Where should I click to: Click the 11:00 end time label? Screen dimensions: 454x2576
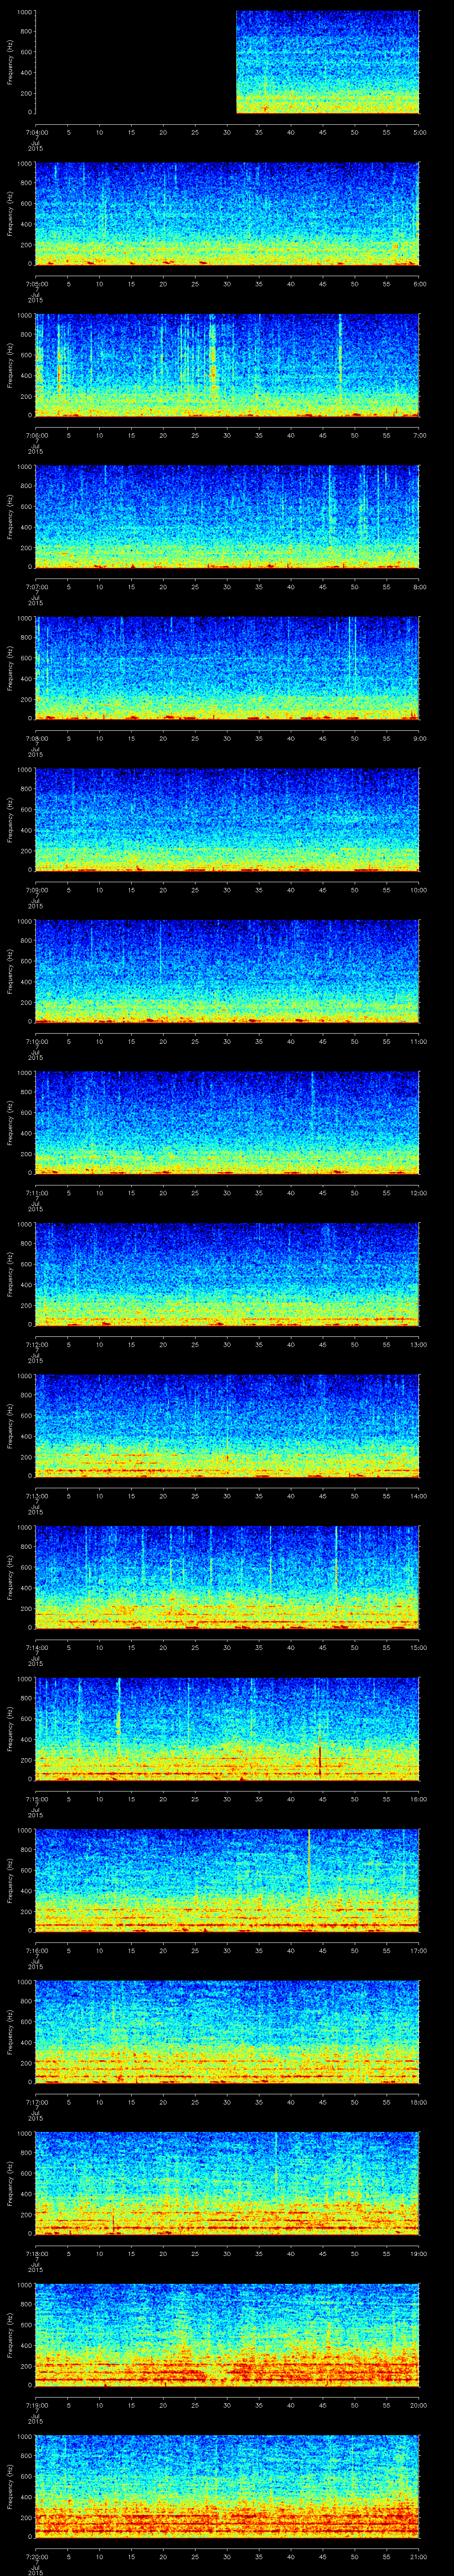point(419,1041)
